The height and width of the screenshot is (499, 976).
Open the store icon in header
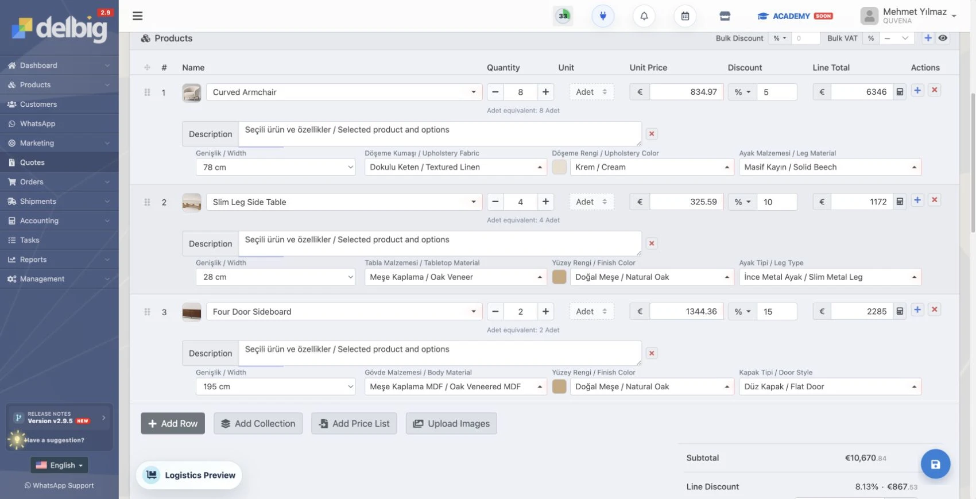coord(725,16)
